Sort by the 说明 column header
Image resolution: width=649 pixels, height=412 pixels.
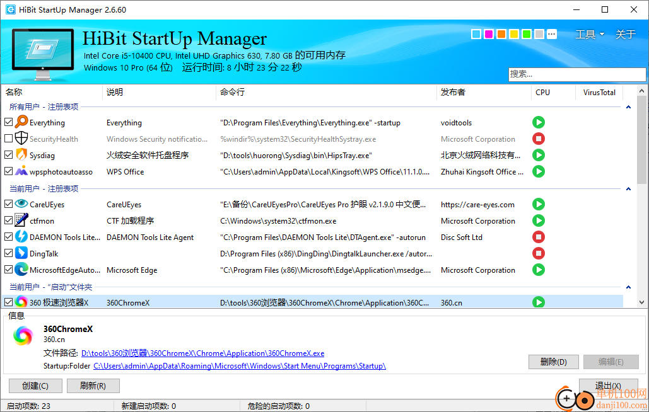coord(159,92)
